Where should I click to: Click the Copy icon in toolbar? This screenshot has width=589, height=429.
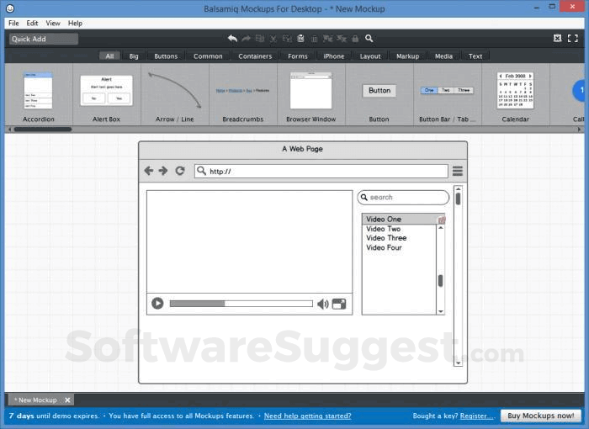coord(287,39)
